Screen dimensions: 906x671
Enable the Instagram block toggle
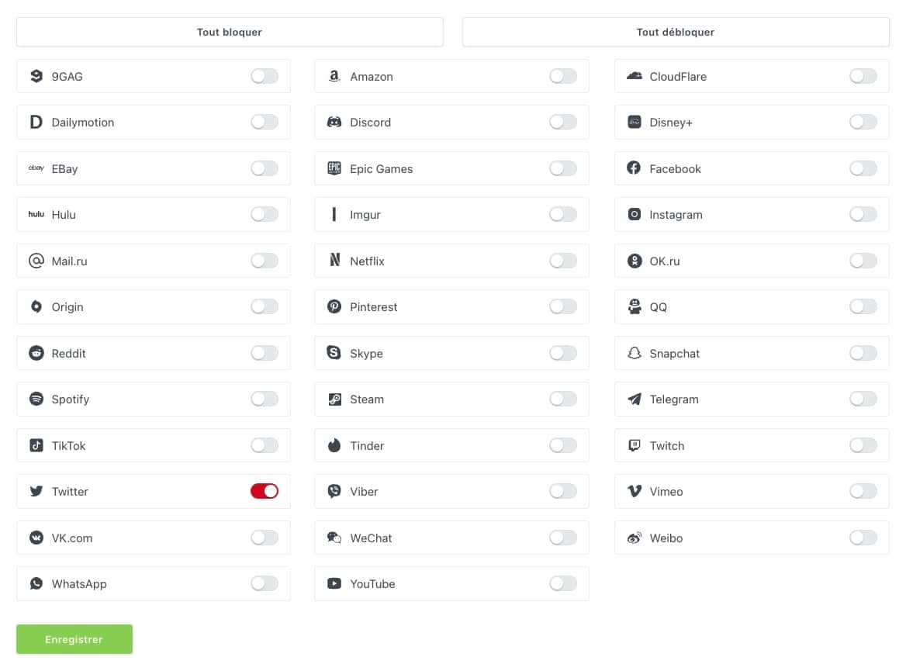tap(863, 214)
